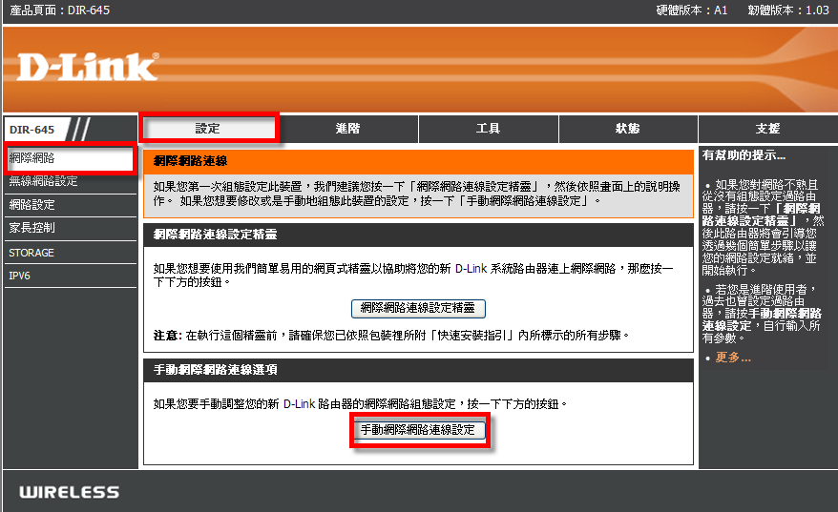Click the 有幫助的提示 panel heading
Screen dimensions: 838x512
coord(744,154)
